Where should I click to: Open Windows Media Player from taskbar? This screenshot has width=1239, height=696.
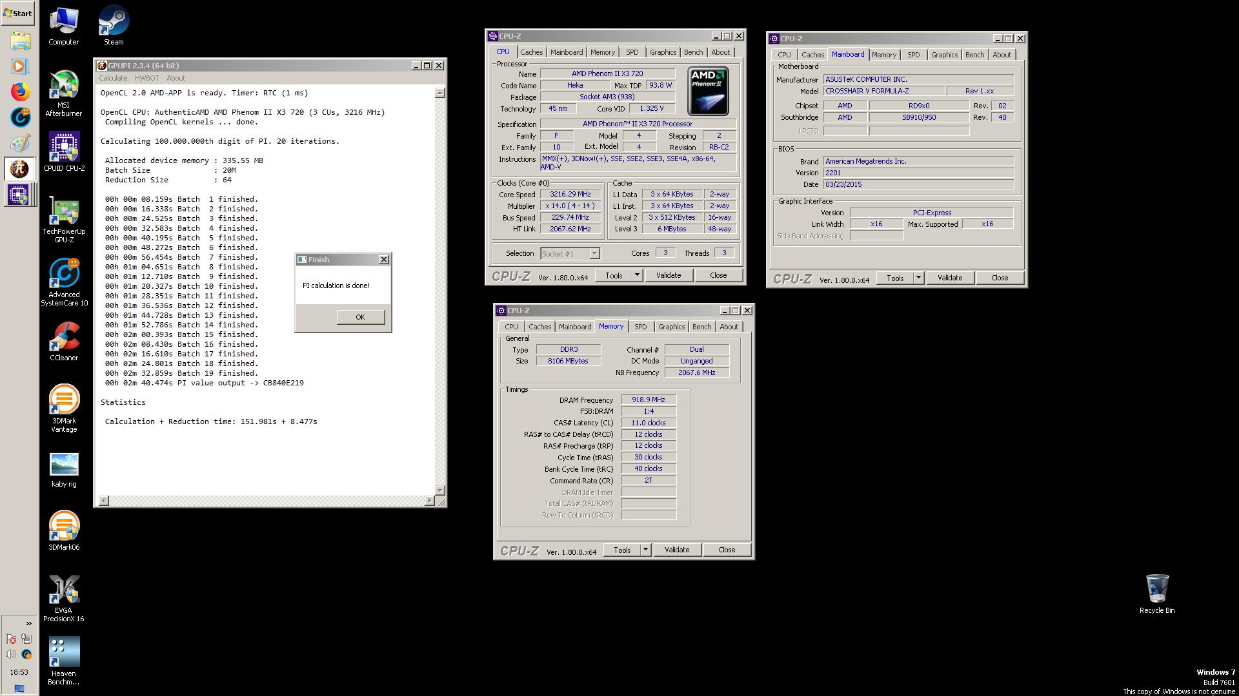click(x=19, y=66)
